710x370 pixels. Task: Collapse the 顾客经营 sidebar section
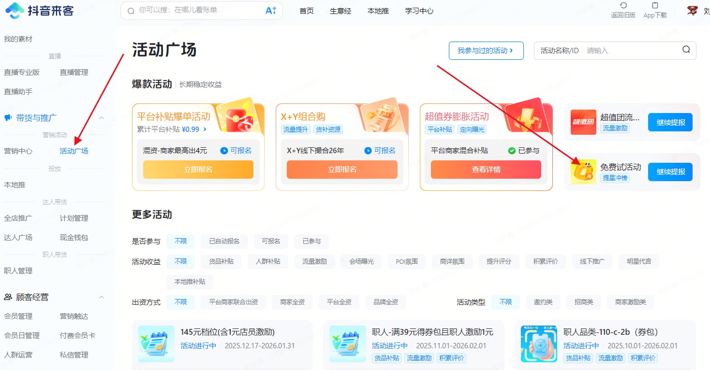point(102,297)
